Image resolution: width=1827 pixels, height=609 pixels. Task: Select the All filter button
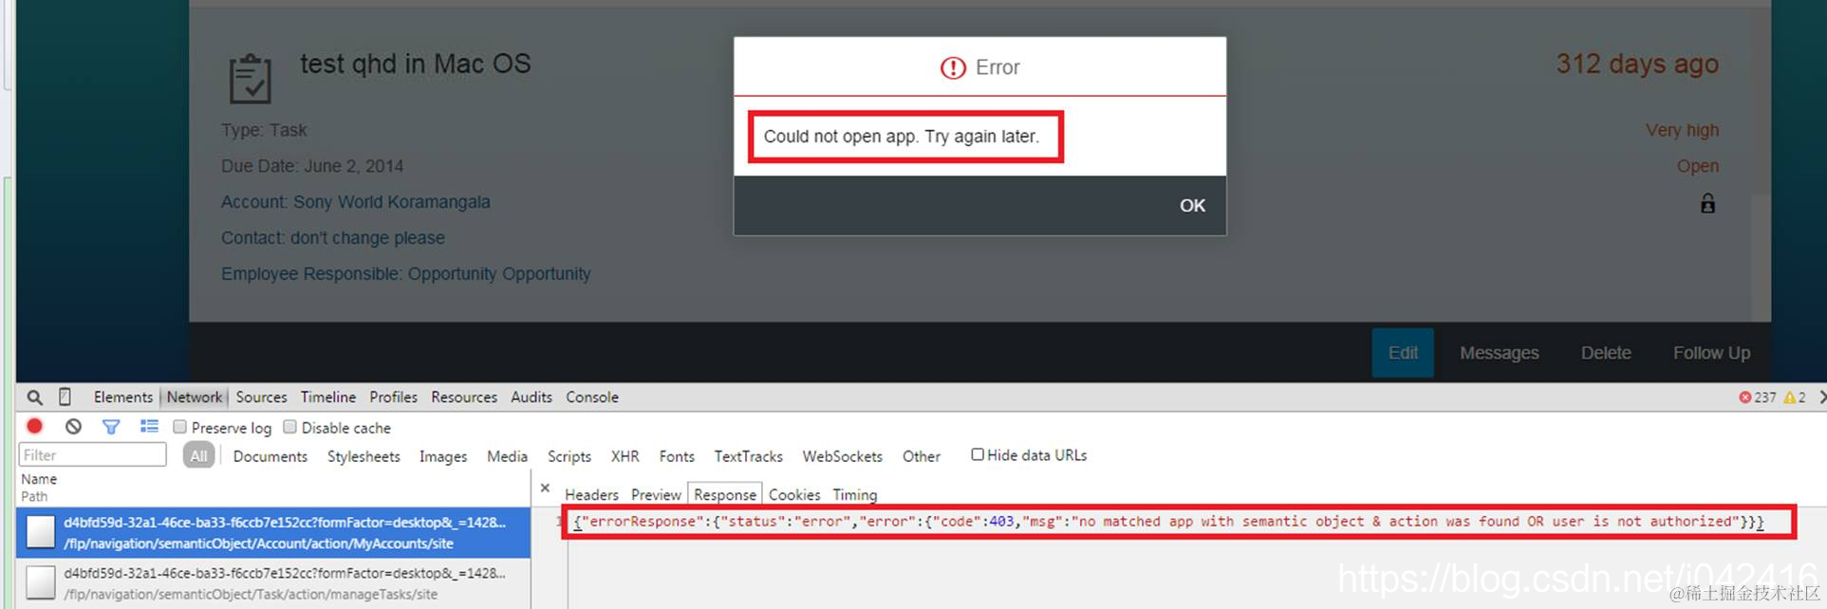(x=198, y=456)
